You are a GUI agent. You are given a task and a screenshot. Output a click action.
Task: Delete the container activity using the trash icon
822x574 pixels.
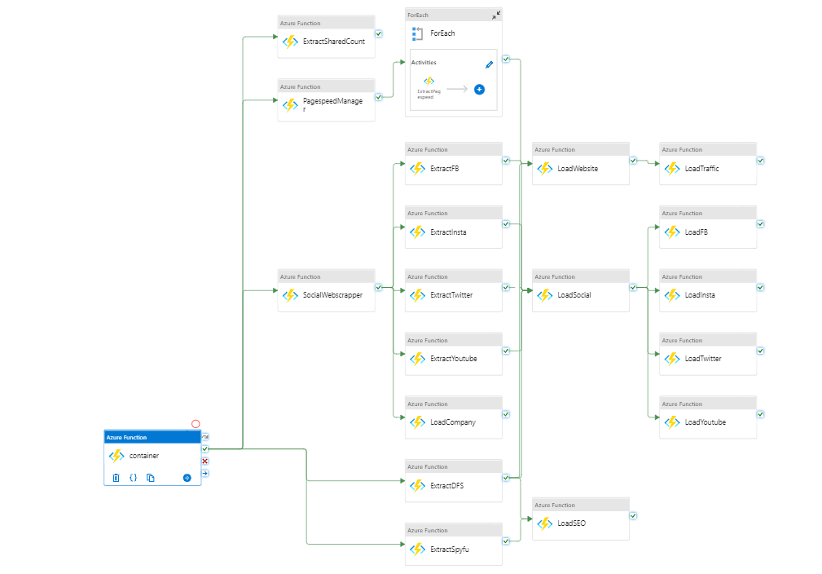116,478
